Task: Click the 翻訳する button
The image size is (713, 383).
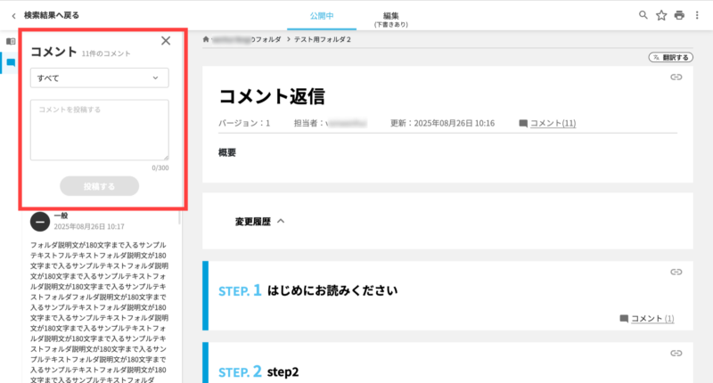Action: pyautogui.click(x=671, y=57)
